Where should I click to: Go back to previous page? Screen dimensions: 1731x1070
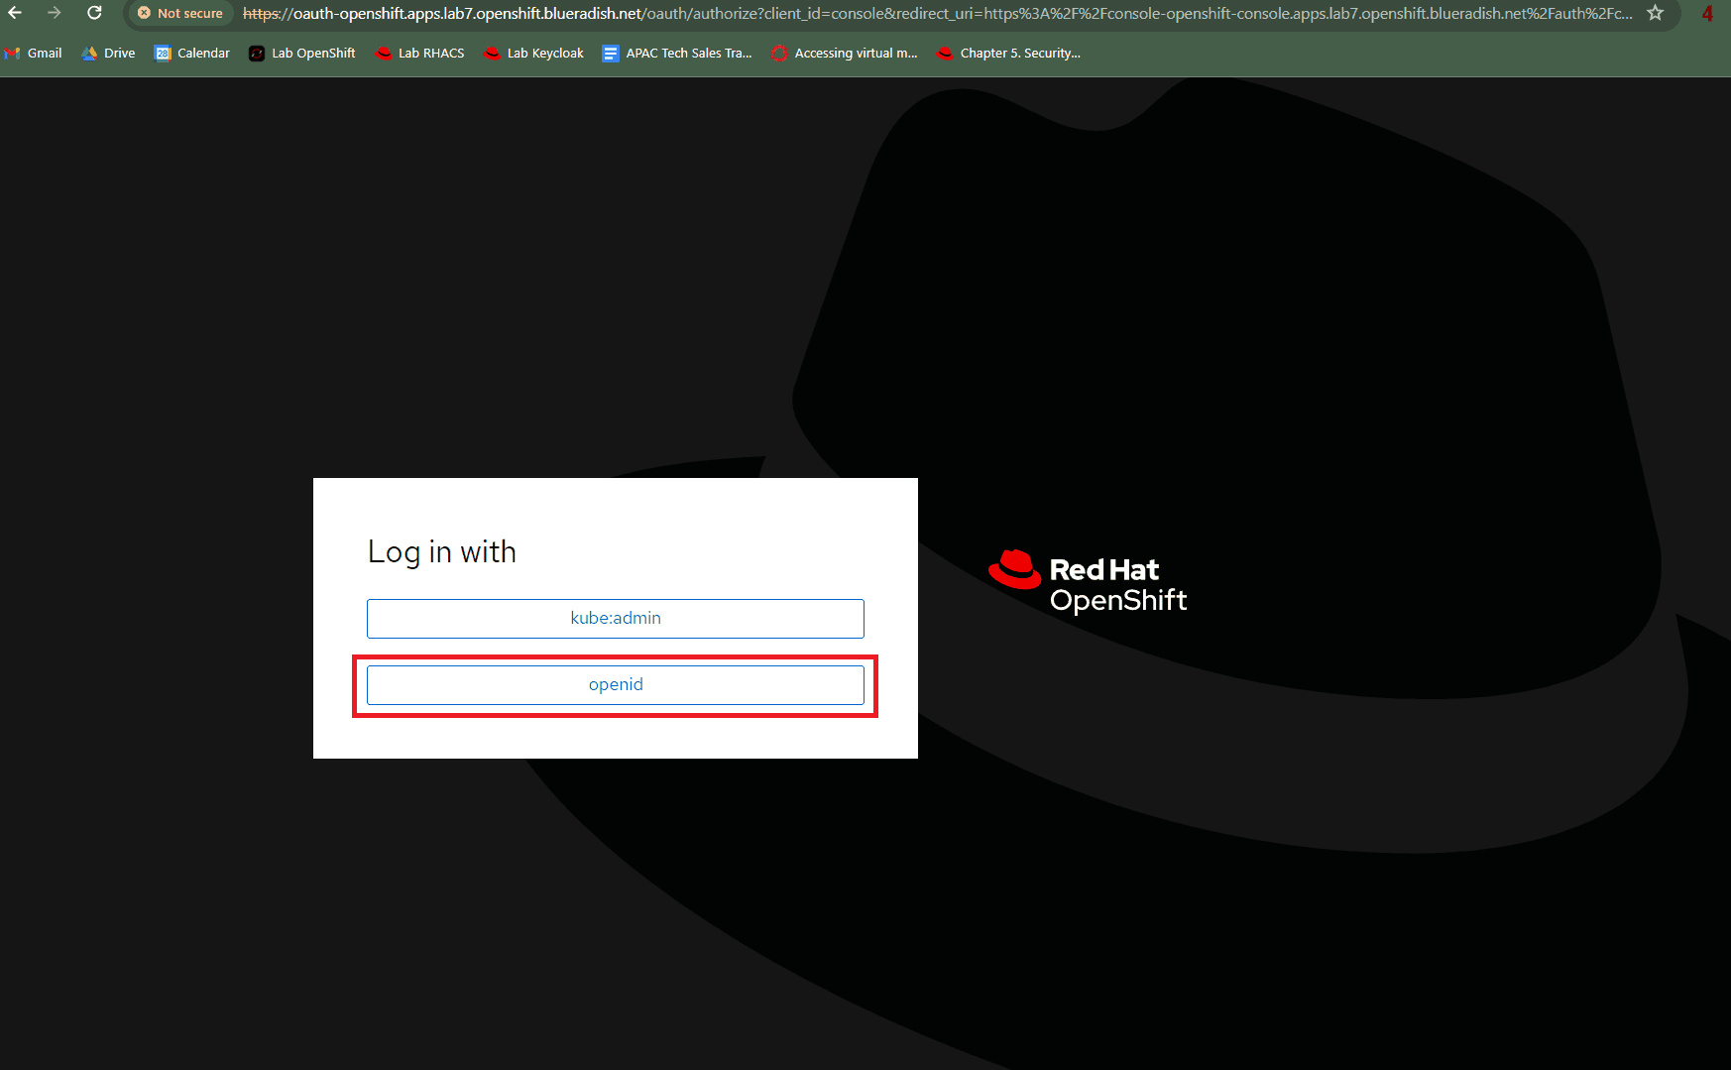coord(15,13)
